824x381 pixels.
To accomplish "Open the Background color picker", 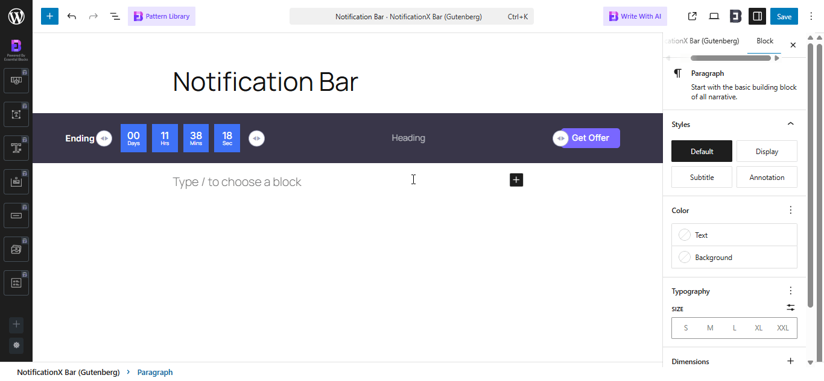I will (734, 257).
